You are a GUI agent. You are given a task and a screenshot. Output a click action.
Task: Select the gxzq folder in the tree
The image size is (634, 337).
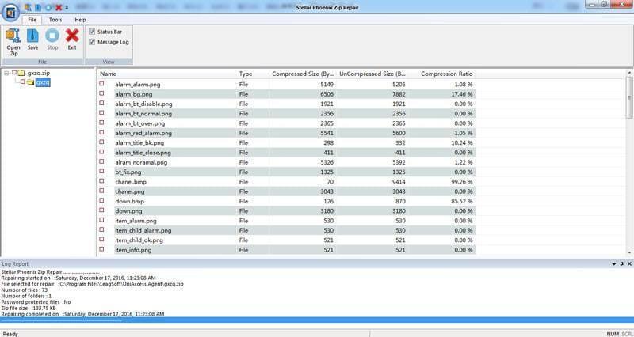pyautogui.click(x=42, y=82)
